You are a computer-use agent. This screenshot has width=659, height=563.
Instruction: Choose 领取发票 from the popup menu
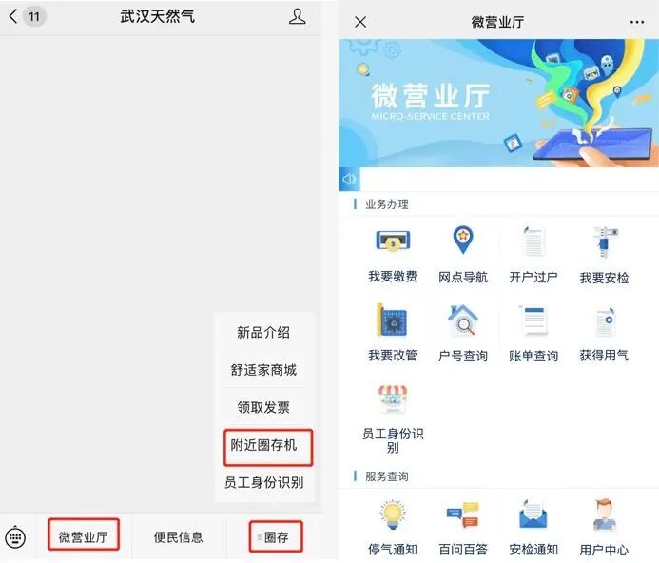(x=263, y=407)
